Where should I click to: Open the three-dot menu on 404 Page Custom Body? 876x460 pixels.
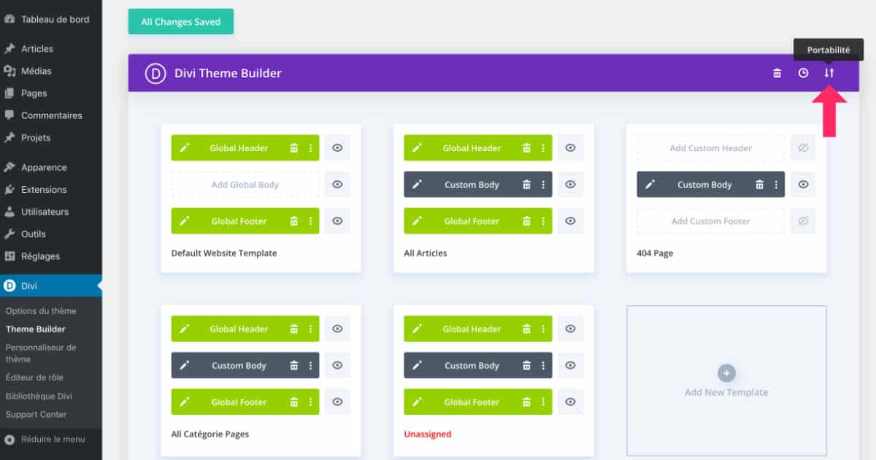(776, 185)
